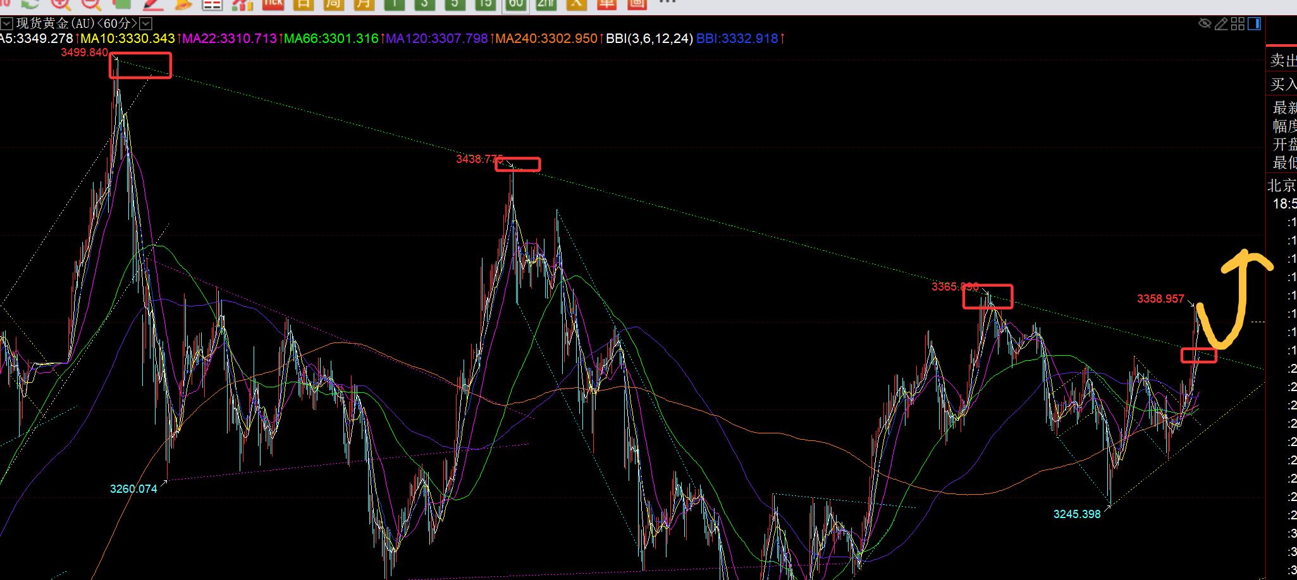Select the 2hr timeframe button
Screen dimensions: 1297x580
pyautogui.click(x=546, y=4)
